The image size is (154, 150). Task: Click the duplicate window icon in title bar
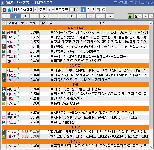point(121,3)
